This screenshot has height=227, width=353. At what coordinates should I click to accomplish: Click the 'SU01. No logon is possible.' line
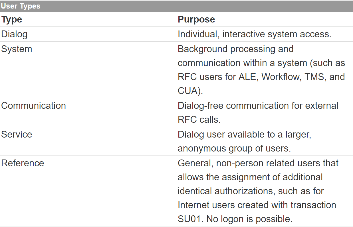[235, 219]
